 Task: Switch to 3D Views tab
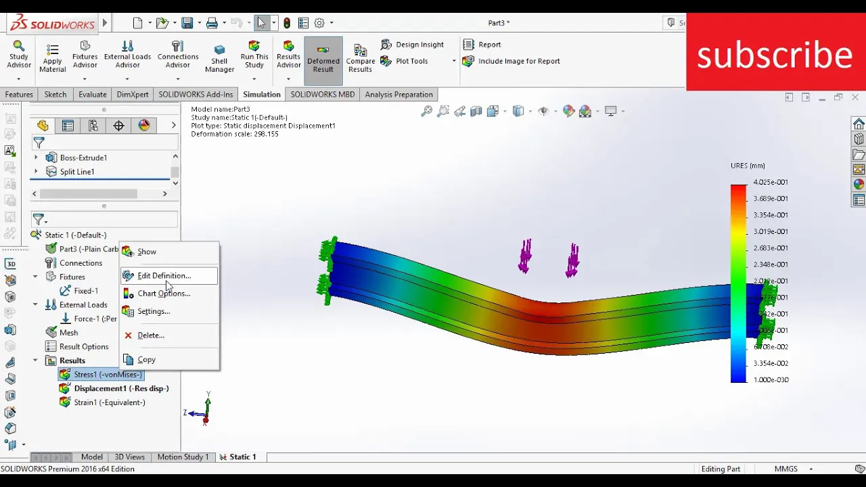click(129, 457)
